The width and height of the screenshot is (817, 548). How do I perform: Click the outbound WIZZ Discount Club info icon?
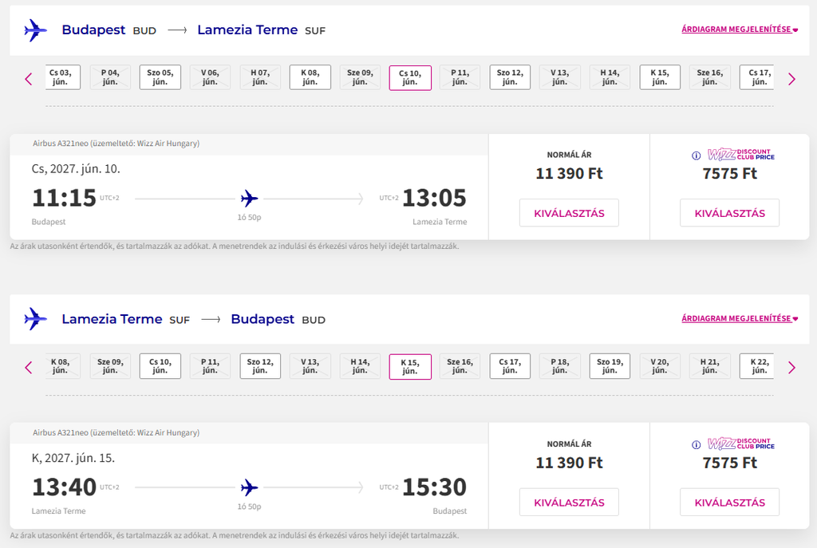pyautogui.click(x=696, y=156)
